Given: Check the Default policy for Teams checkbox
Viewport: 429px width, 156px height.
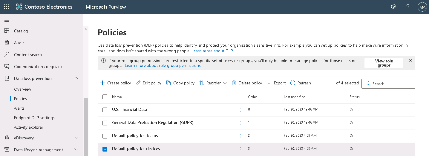Looking at the screenshot, I should tap(105, 136).
